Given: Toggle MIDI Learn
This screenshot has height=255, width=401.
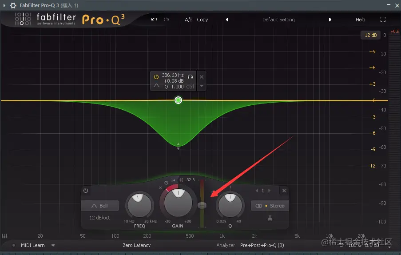Looking at the screenshot, I should coord(33,245).
